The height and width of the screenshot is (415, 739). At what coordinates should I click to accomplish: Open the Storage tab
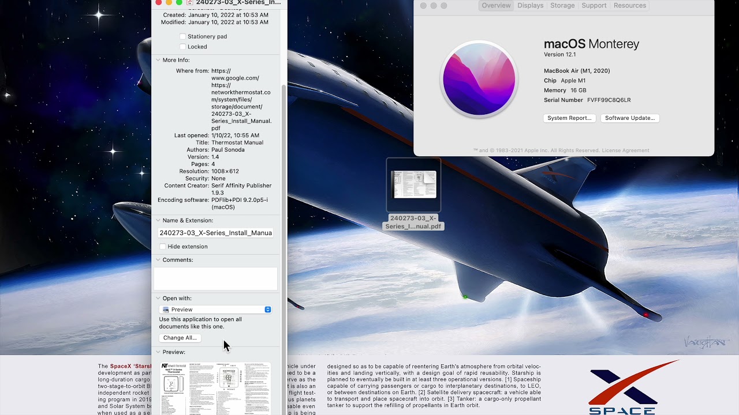point(562,5)
